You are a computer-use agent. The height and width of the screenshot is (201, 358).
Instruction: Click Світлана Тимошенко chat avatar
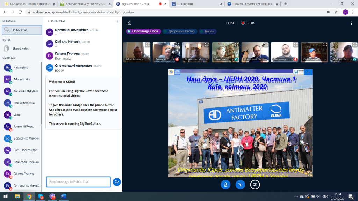pyautogui.click(x=50, y=32)
